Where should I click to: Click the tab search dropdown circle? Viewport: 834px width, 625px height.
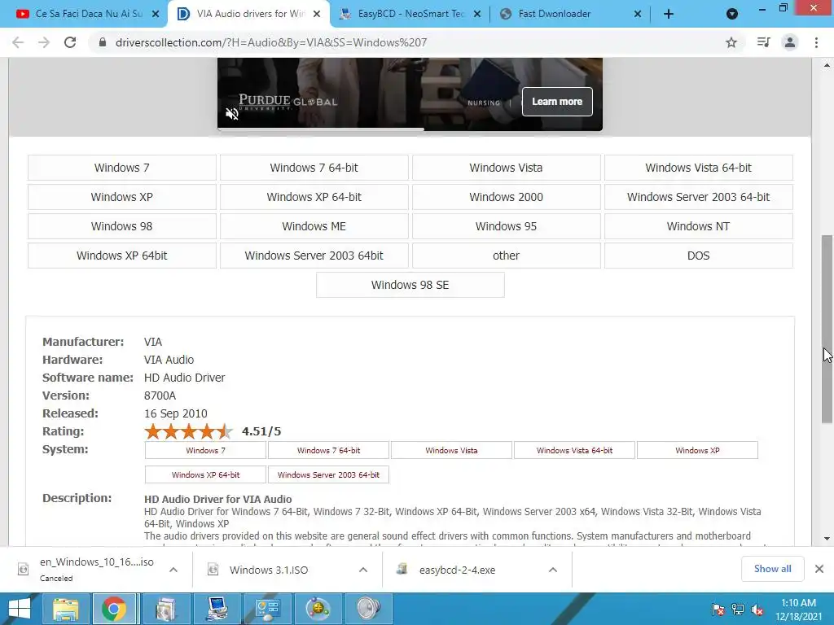coord(732,14)
